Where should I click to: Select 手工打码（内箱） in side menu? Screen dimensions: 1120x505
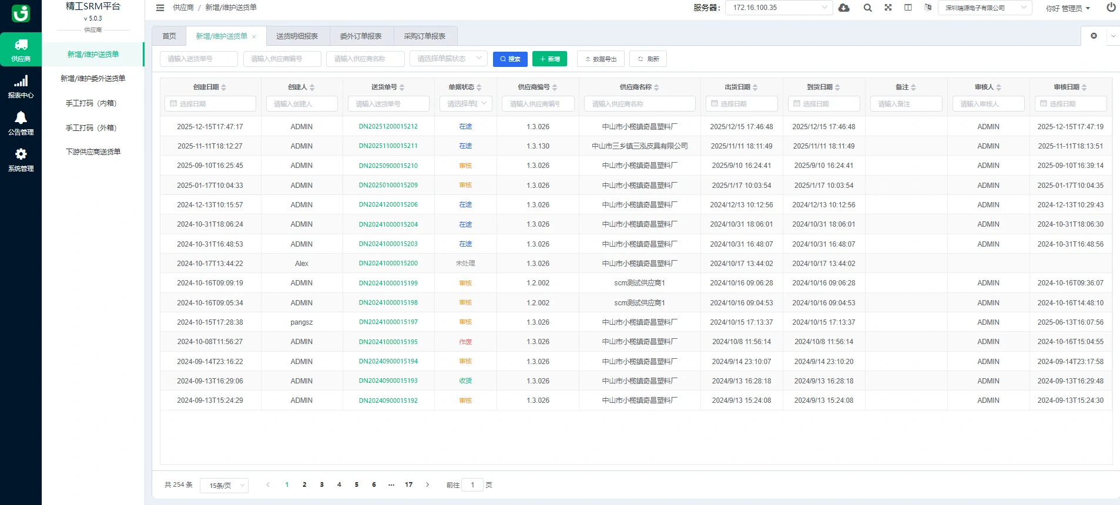coord(92,103)
